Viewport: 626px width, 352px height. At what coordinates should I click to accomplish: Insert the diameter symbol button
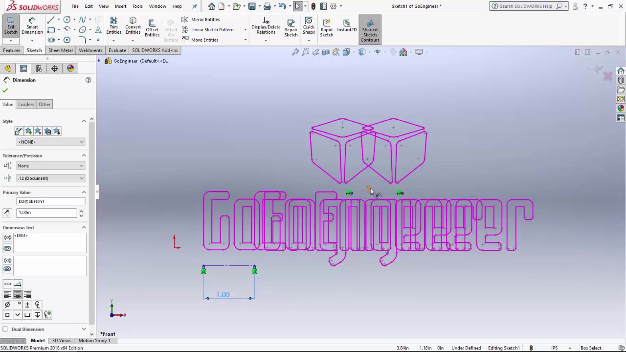[x=7, y=305]
